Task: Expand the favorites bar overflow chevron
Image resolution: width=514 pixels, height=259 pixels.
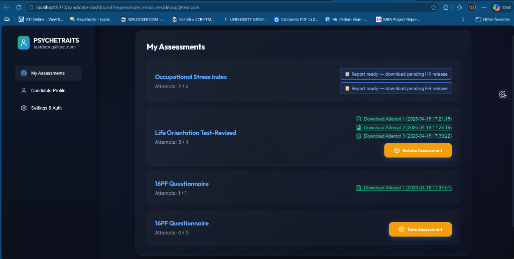Action: [463, 20]
